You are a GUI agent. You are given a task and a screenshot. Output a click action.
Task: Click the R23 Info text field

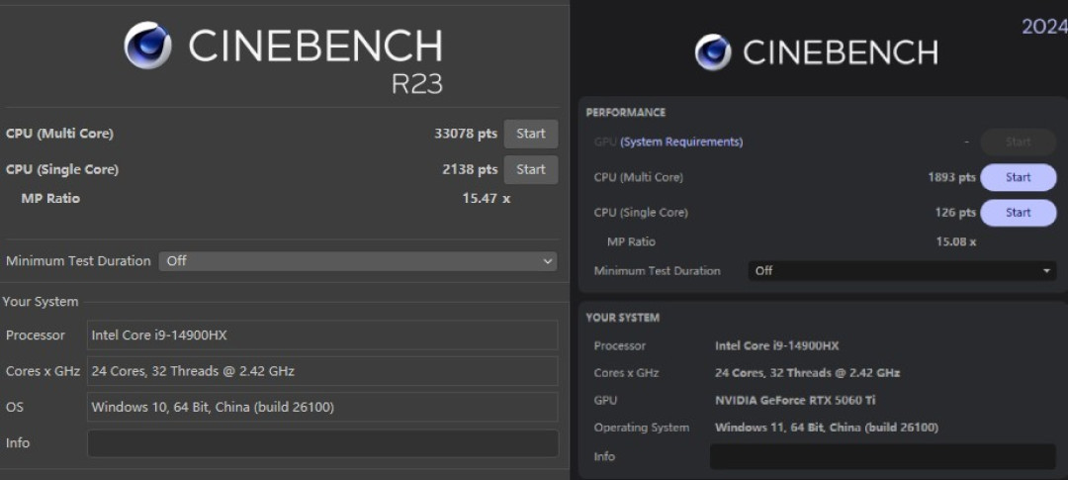(322, 443)
